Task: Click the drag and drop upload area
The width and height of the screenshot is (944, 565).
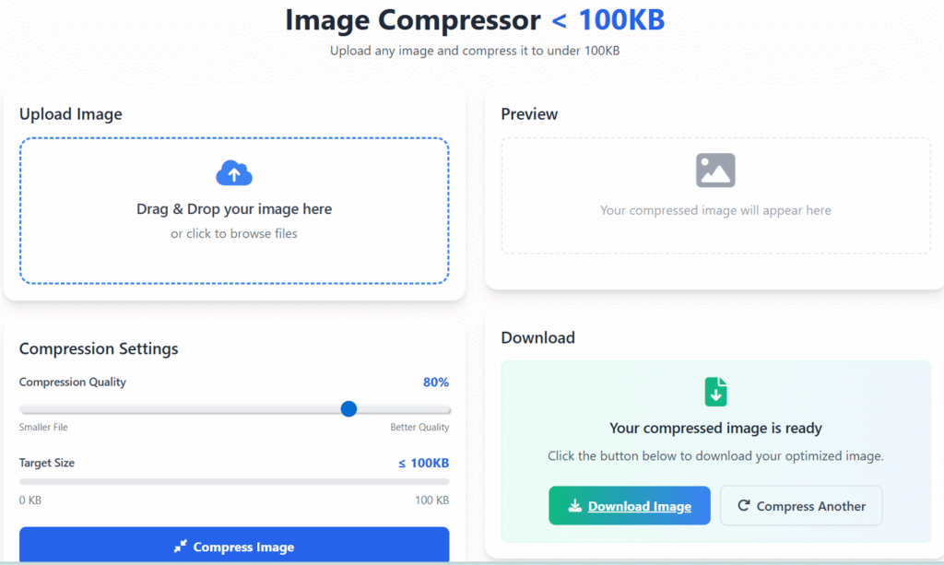Action: (x=233, y=210)
